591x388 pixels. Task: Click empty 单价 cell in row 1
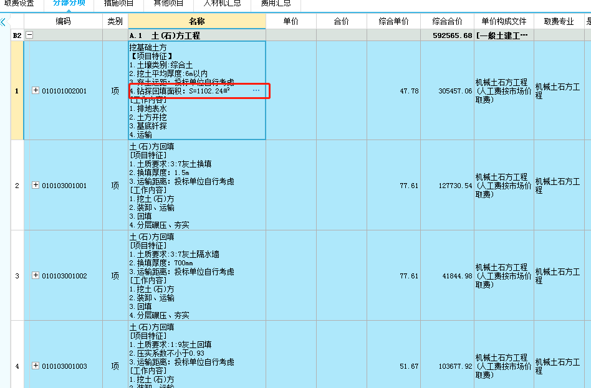291,91
